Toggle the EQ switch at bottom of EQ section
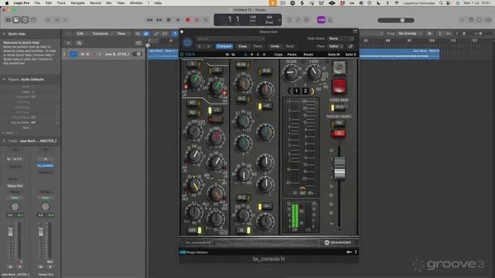 (x=244, y=230)
